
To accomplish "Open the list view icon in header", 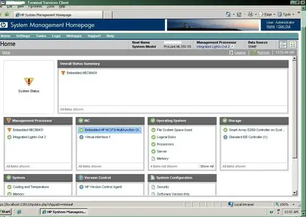I will tap(283, 45).
